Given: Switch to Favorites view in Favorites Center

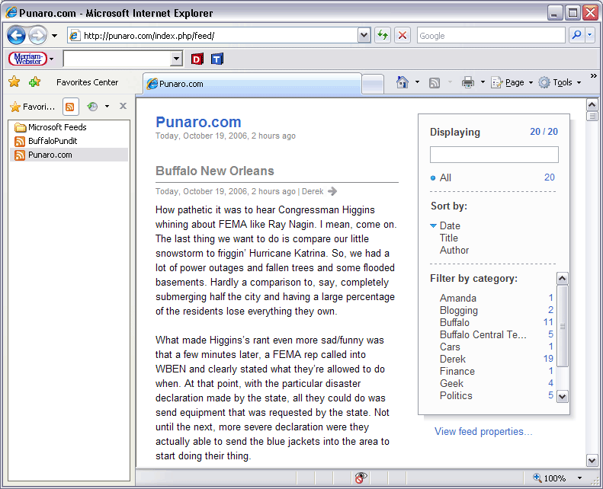Looking at the screenshot, I should [x=32, y=107].
